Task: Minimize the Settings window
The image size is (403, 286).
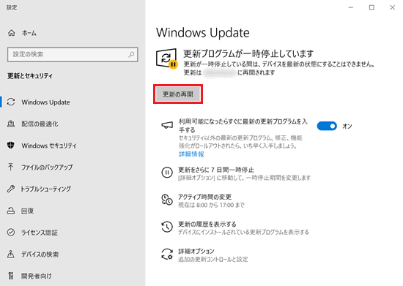Action: [x=350, y=7]
